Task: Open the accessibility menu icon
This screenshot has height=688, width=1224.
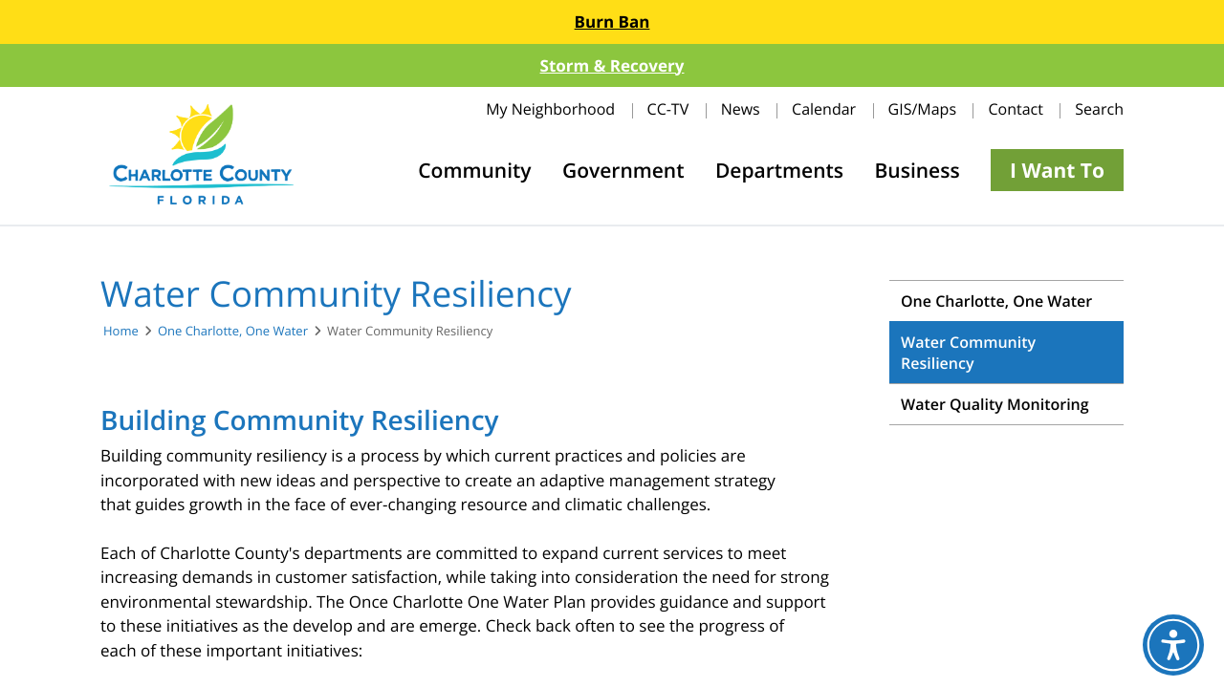Action: pyautogui.click(x=1172, y=645)
